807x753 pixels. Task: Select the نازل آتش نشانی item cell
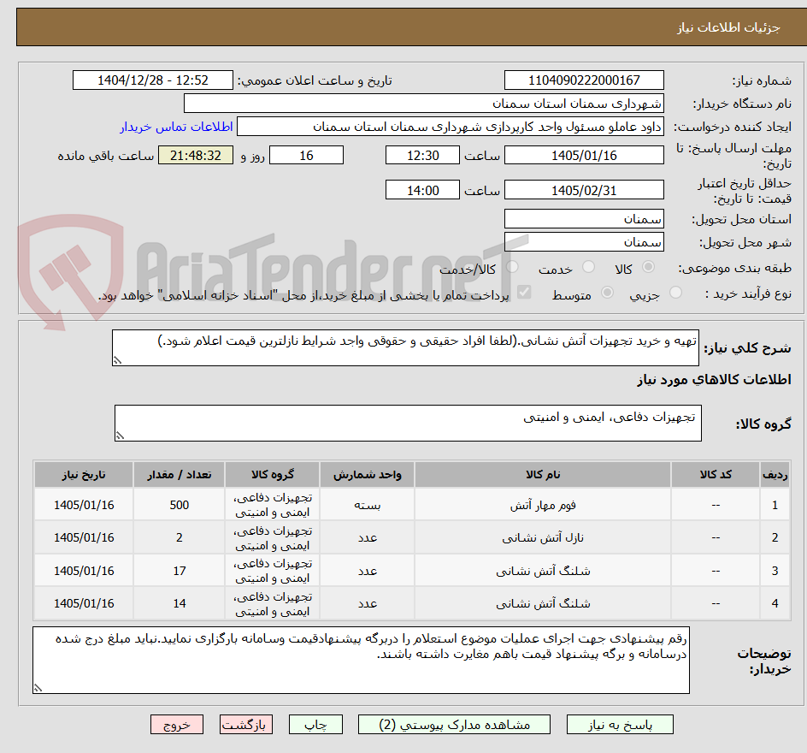pyautogui.click(x=543, y=537)
